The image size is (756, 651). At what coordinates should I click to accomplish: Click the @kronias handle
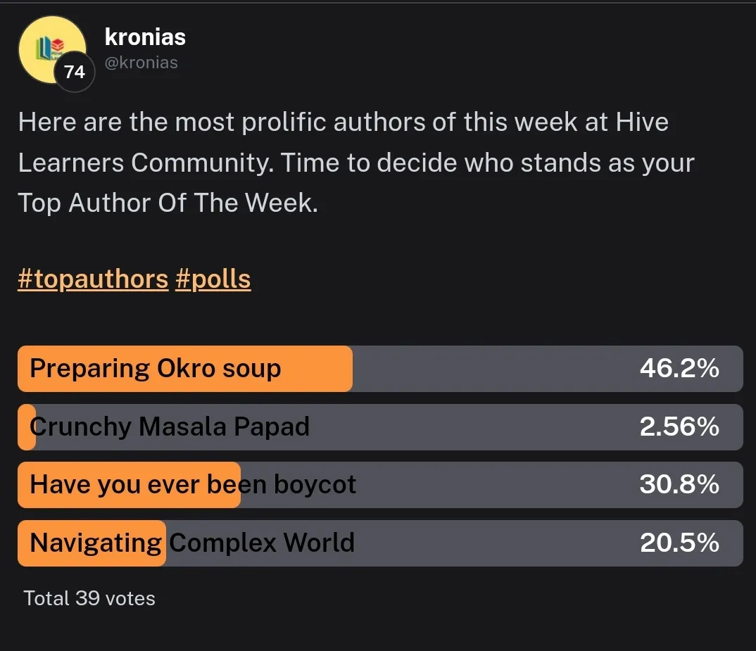pos(141,63)
